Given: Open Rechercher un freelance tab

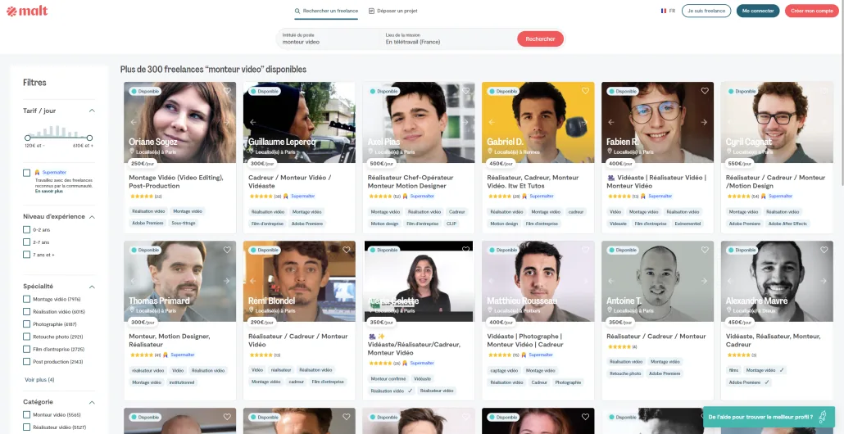Looking at the screenshot, I should pyautogui.click(x=326, y=11).
